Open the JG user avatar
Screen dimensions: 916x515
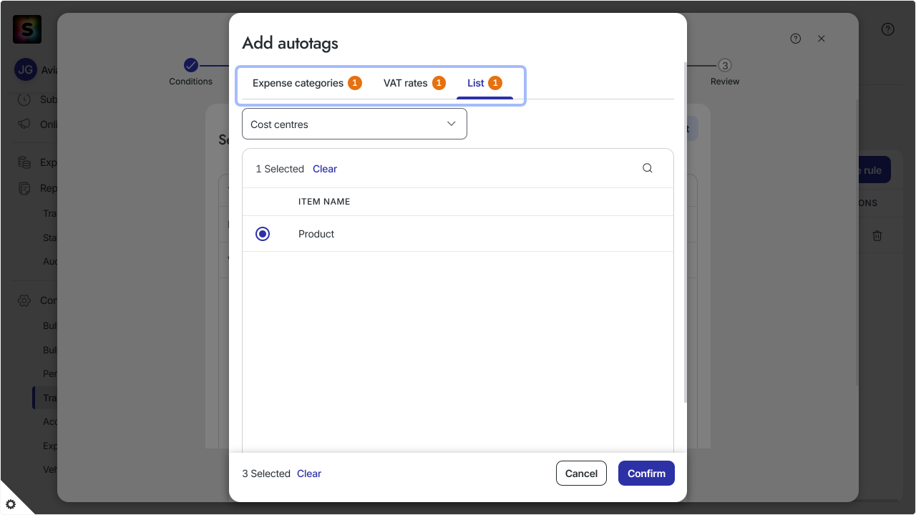[x=25, y=69]
